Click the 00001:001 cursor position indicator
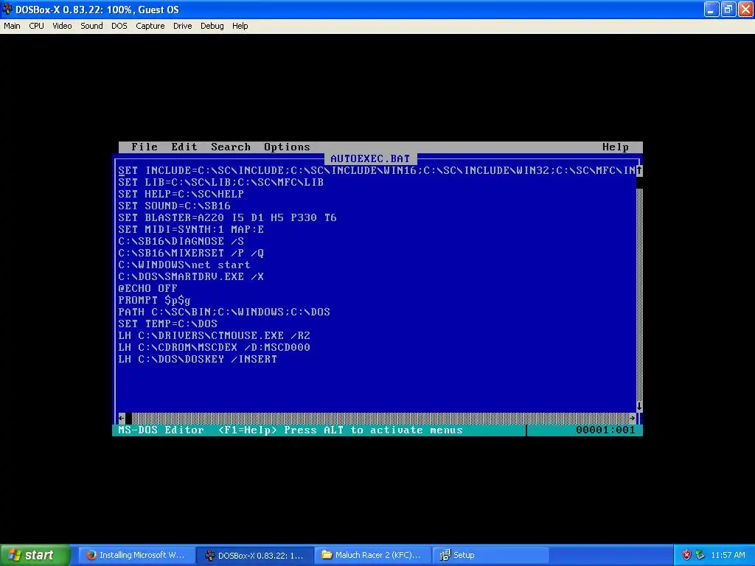 (606, 430)
